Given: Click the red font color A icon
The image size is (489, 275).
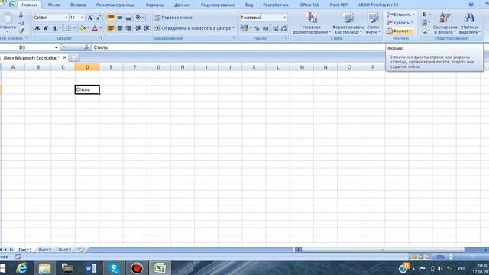Looking at the screenshot, I should pyautogui.click(x=95, y=28).
